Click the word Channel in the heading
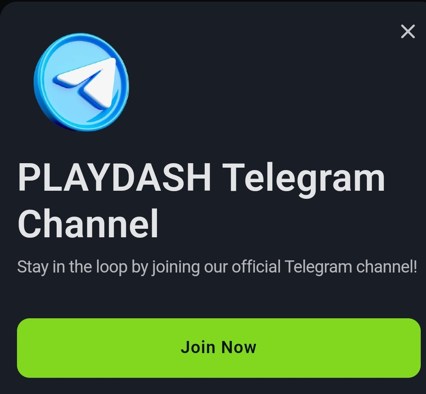Screen dimensions: 426x394 click(88, 224)
